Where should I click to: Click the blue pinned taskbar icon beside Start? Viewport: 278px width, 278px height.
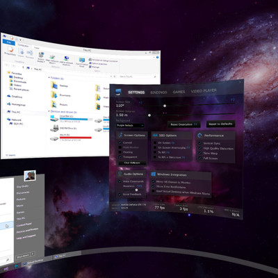[x=16, y=266]
